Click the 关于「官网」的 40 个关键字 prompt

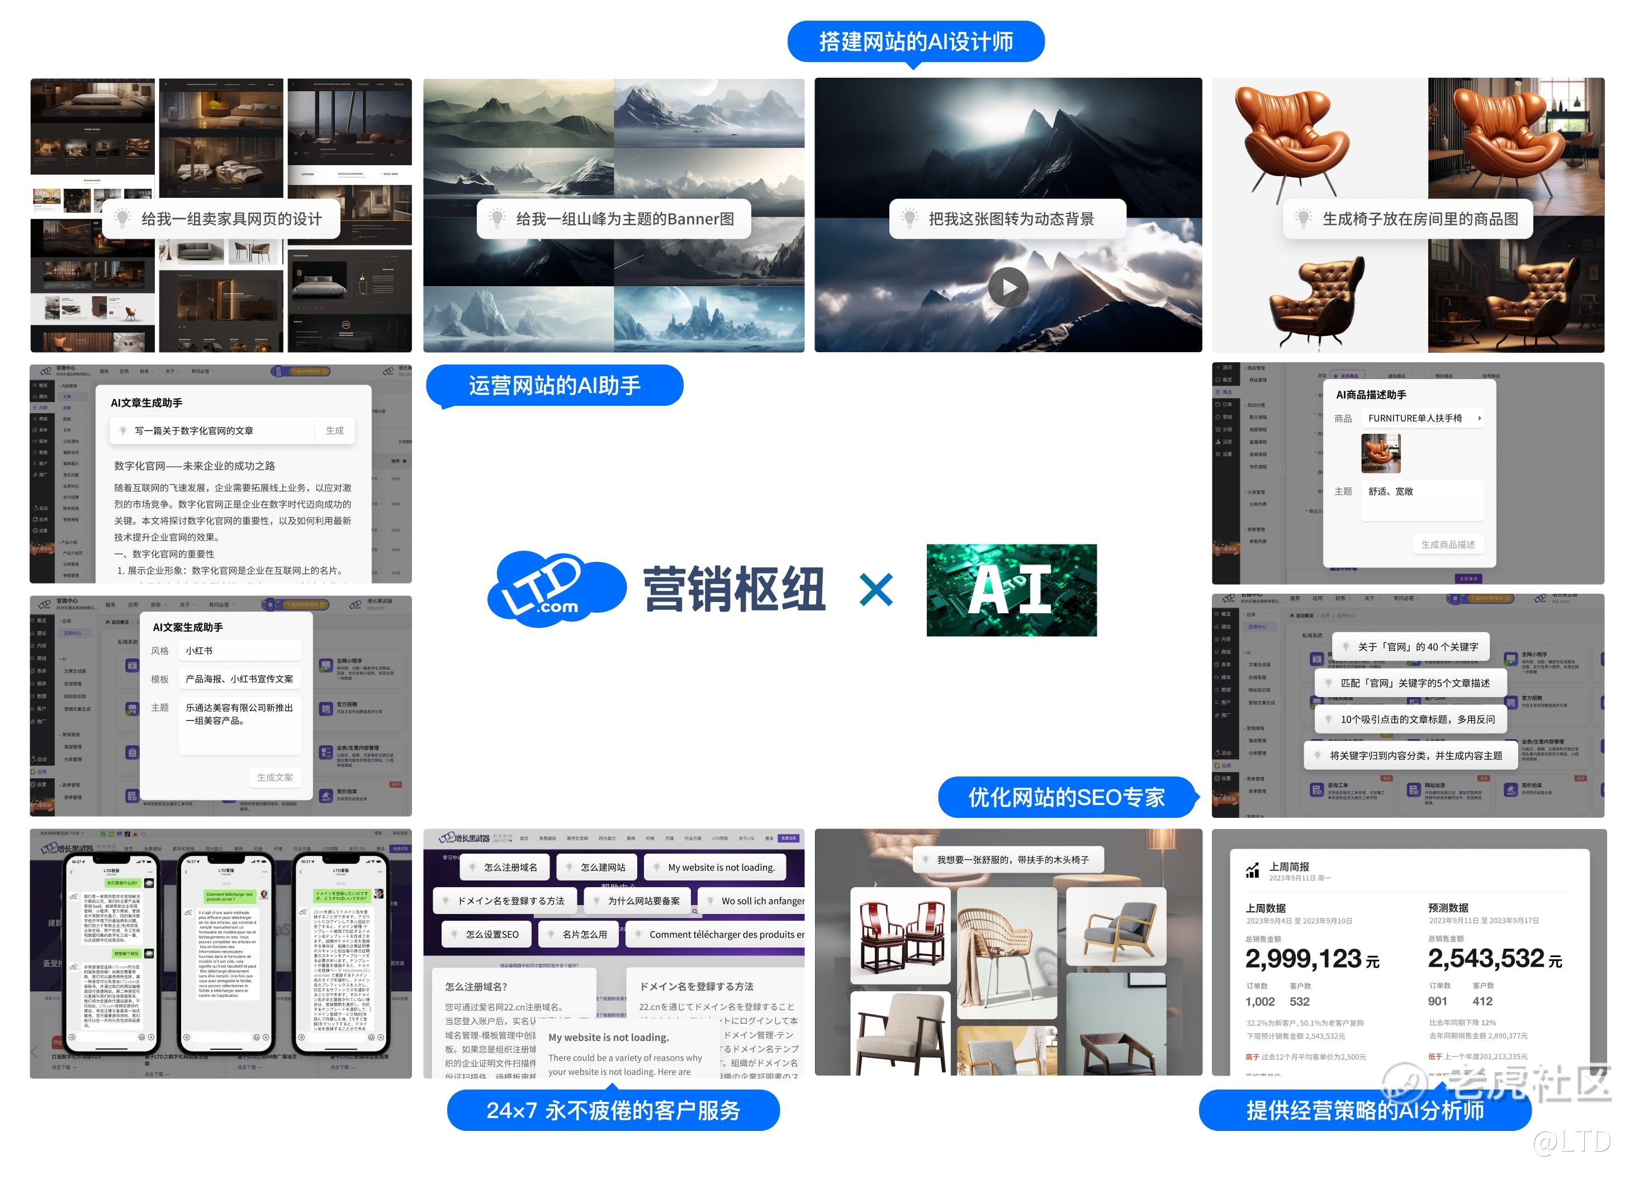coord(1410,647)
